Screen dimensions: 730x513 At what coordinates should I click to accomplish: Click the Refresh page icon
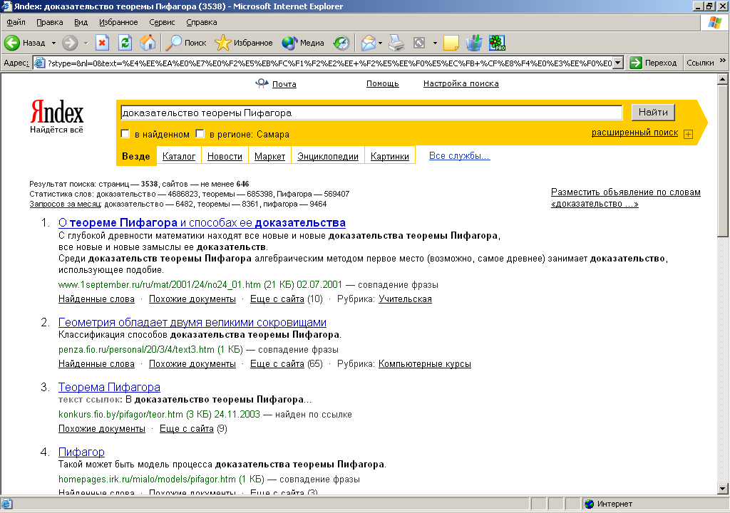[125, 43]
